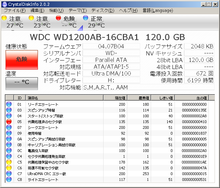Click the status icon for attribute C8
The height and width of the screenshot is (188, 220).
tap(9, 179)
